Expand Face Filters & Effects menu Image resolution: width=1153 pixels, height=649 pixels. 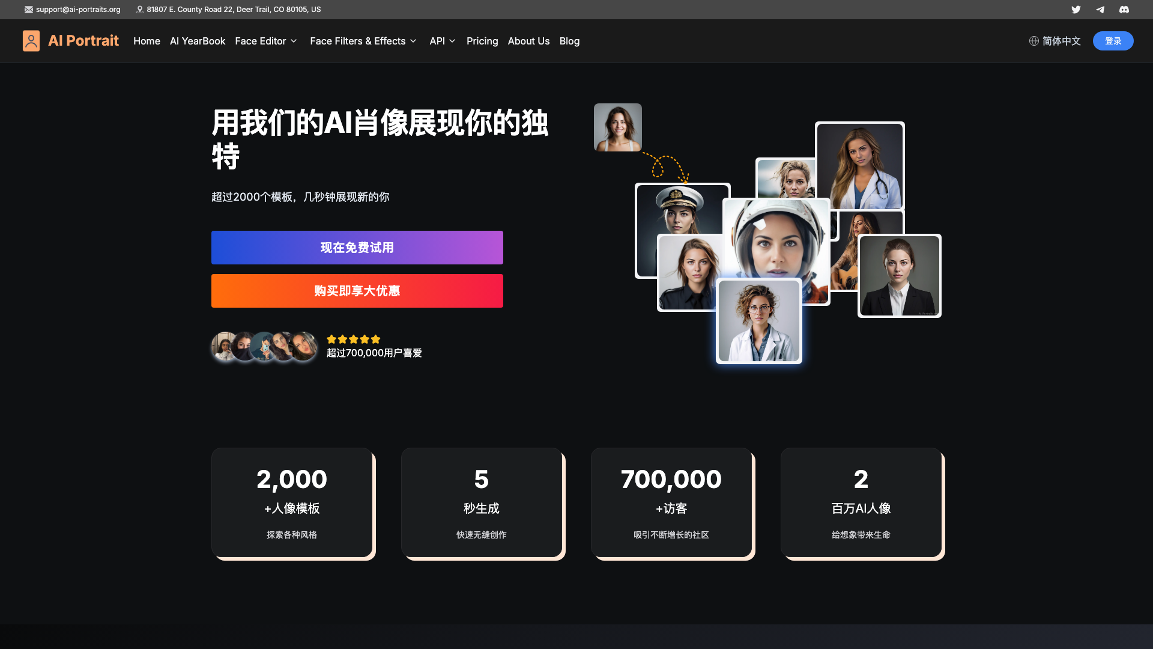(363, 41)
